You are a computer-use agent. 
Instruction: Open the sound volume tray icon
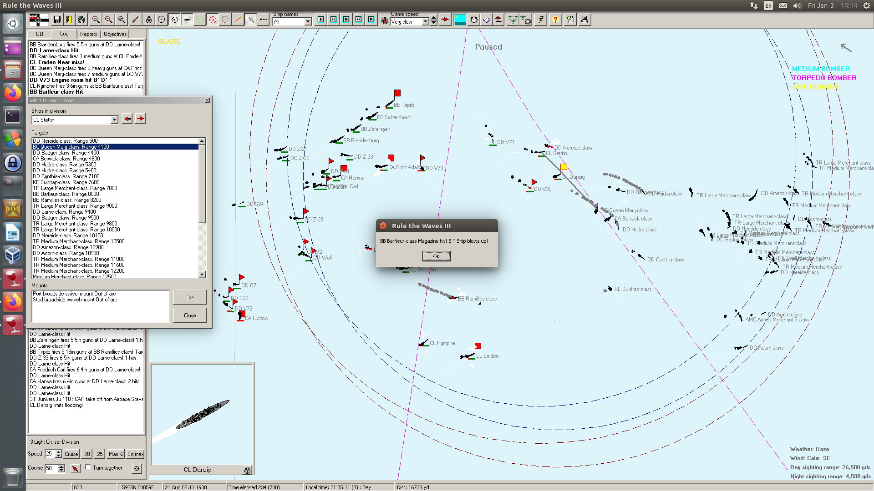797,5
